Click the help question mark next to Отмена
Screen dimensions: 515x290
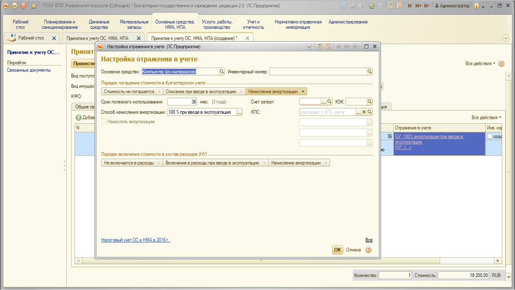[369, 250]
